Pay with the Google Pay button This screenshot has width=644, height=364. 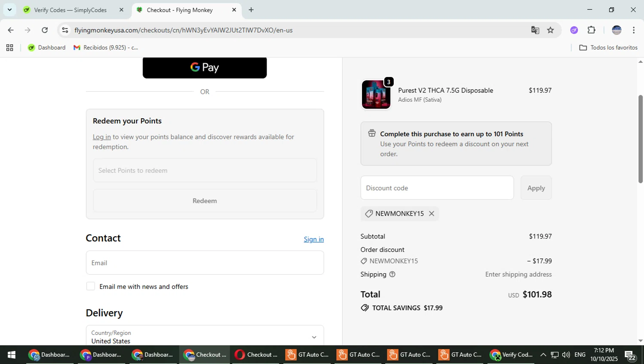coord(205,67)
